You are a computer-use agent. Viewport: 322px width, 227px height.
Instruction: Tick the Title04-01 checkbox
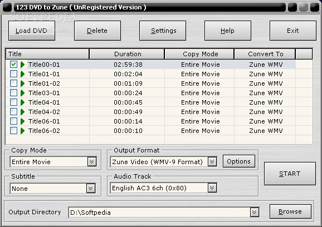click(13, 102)
